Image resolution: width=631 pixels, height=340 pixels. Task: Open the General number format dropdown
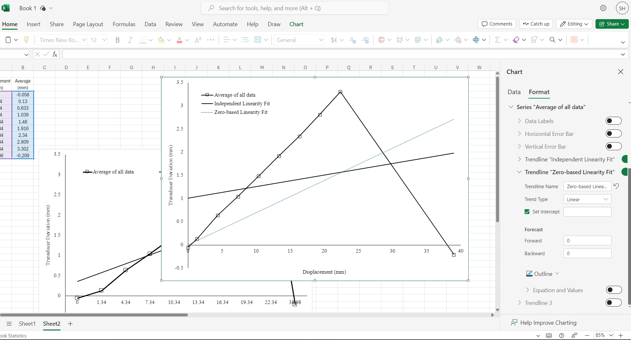tap(321, 40)
